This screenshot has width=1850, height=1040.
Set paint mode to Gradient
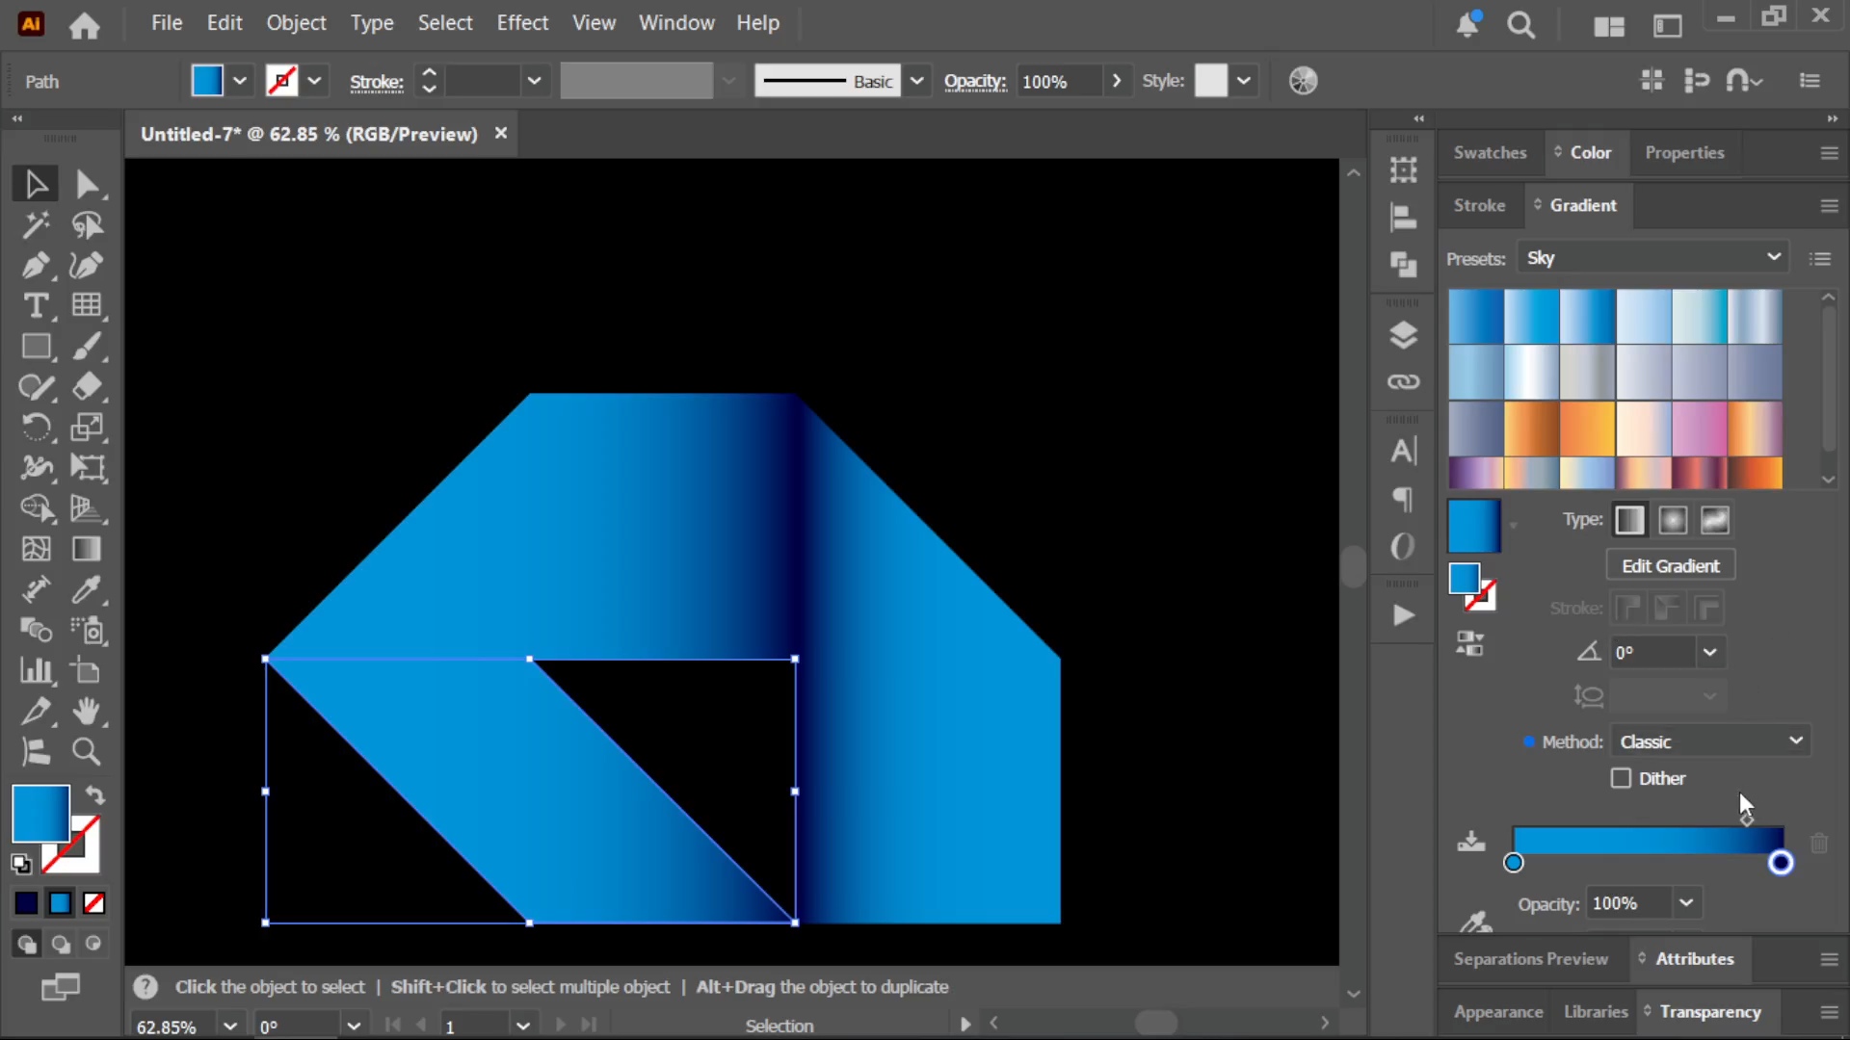coord(60,903)
